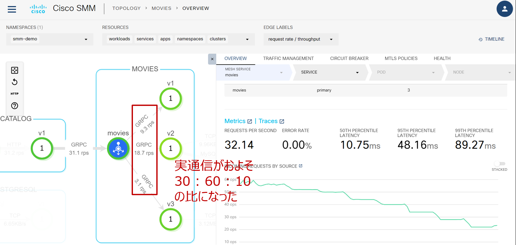
Task: Switch to the Overview tab
Action: tap(235, 59)
